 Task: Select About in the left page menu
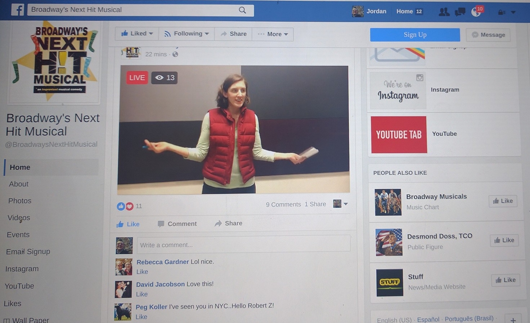point(19,184)
